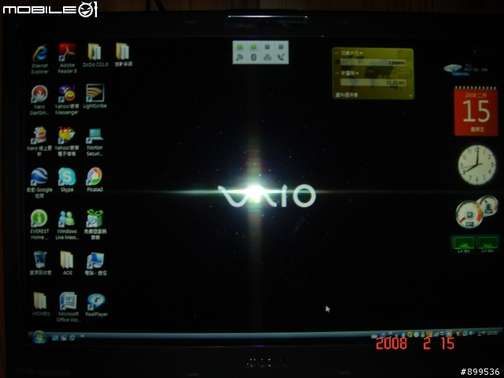Click the data provider link in the currency gadget

click(x=346, y=95)
